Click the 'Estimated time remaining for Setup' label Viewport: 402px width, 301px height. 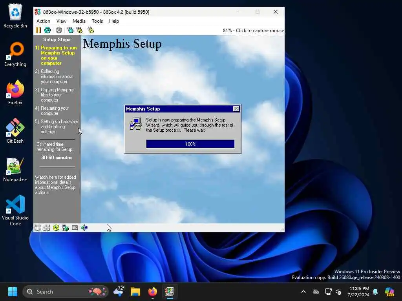point(55,147)
